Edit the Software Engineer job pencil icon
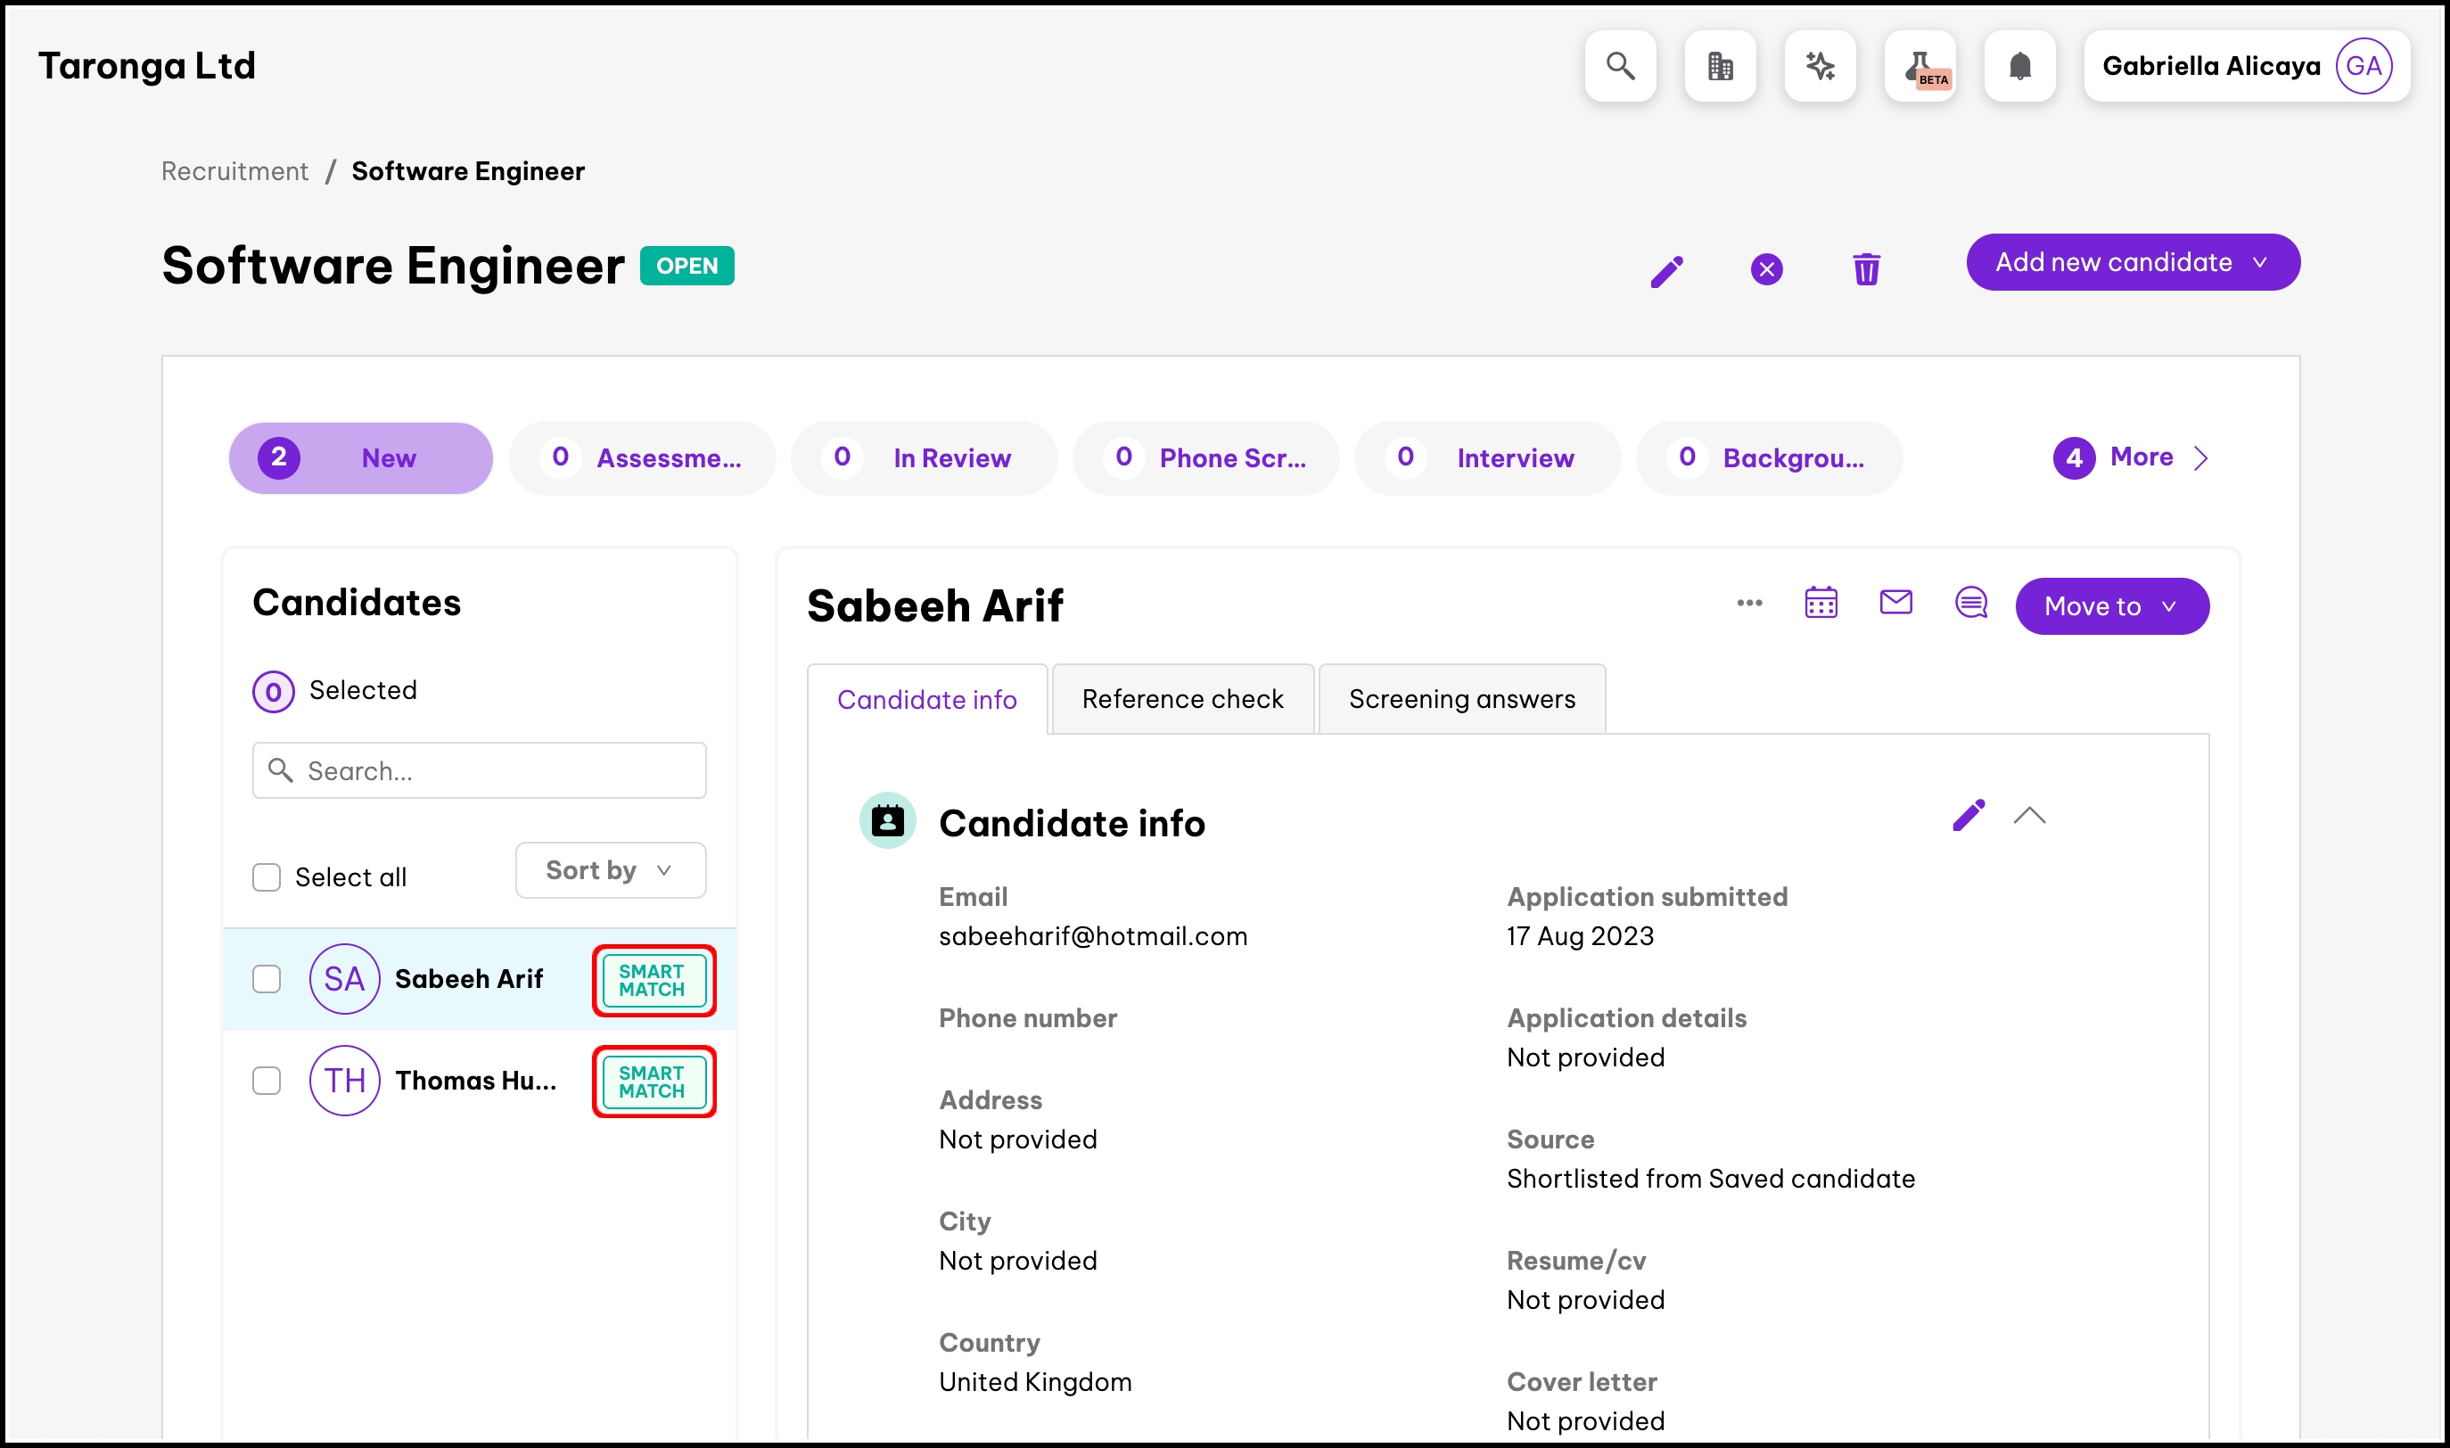 (x=1666, y=270)
